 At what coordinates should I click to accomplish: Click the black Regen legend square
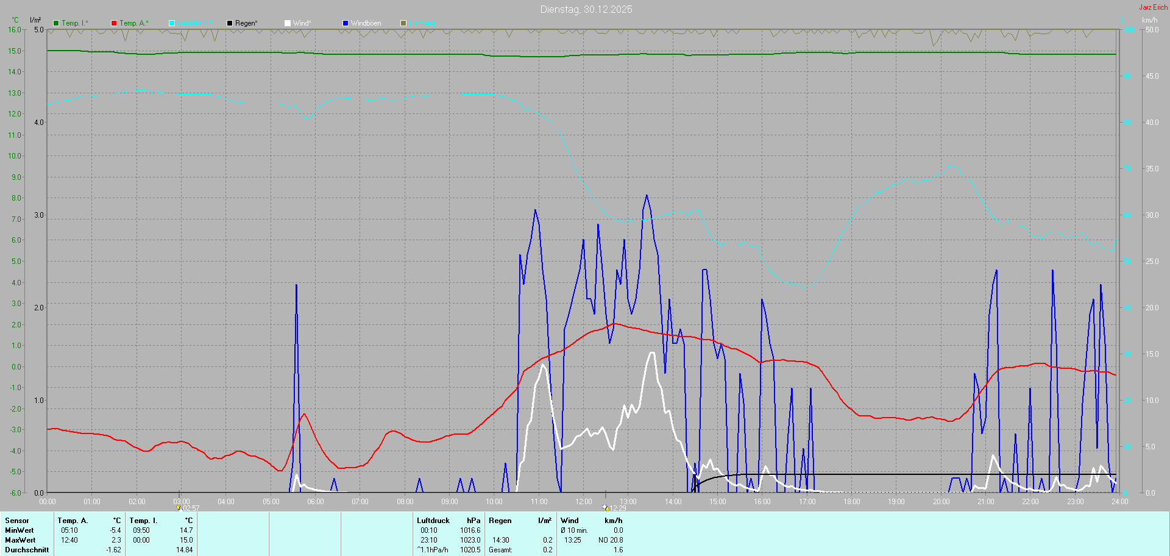pyautogui.click(x=230, y=23)
